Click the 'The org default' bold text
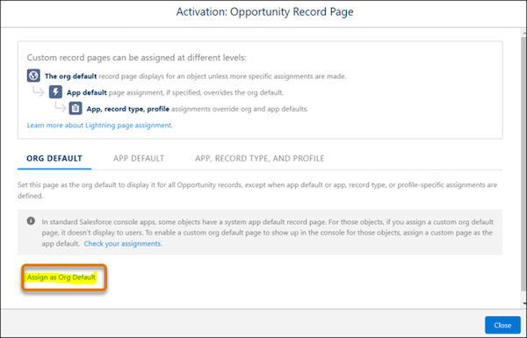The height and width of the screenshot is (338, 527). pos(70,76)
